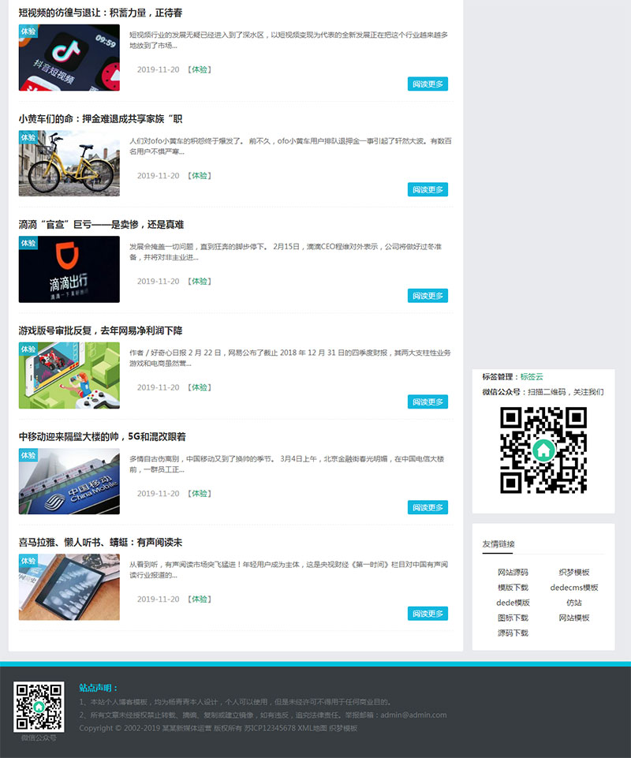The width and height of the screenshot is (631, 758).
Task: Open the 游戏版号审批反复 article title
Action: tap(101, 330)
